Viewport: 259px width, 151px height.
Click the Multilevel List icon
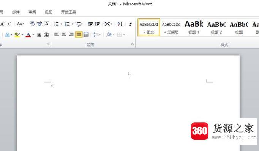78,24
